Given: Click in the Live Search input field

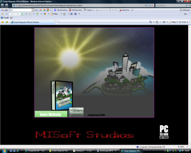Looking at the screenshot, I should click(x=170, y=5).
